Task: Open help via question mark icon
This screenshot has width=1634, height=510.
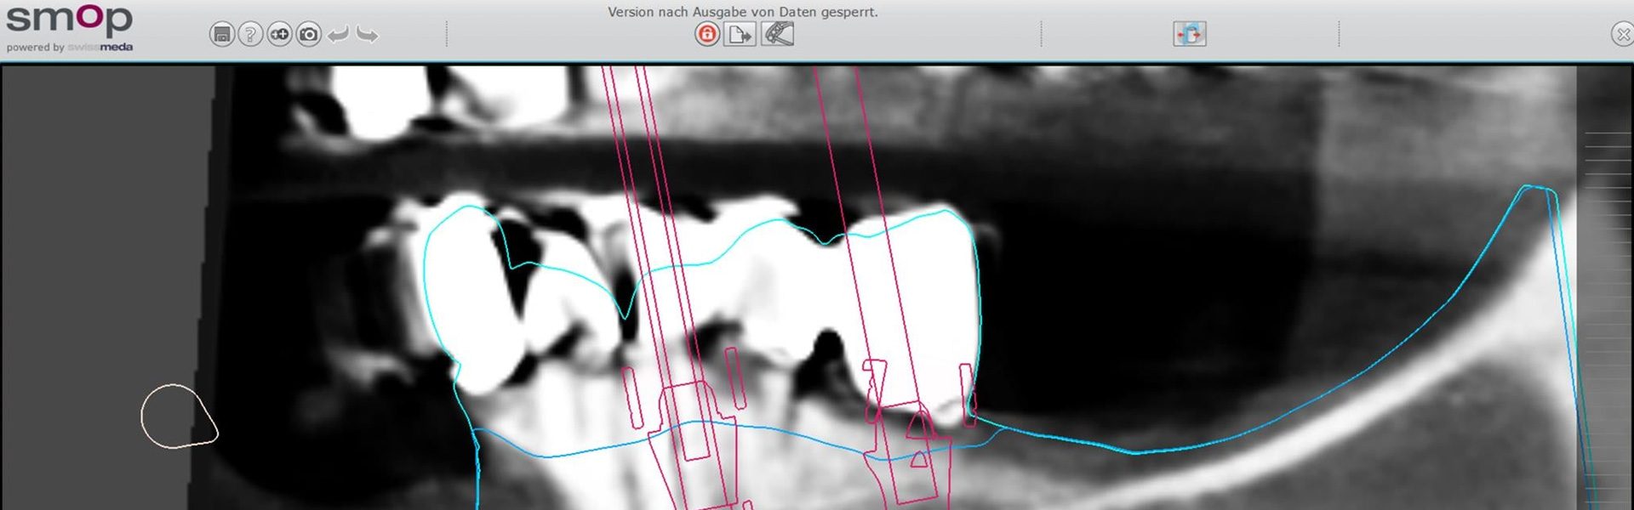Action: click(250, 34)
